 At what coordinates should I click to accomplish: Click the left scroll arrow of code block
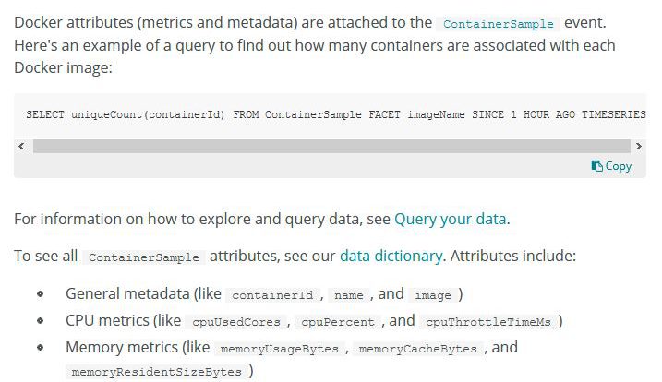pyautogui.click(x=21, y=146)
